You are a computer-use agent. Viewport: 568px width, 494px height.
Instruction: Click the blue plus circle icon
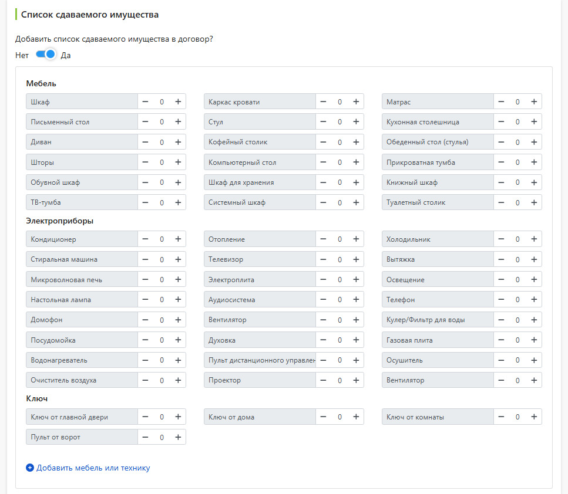click(x=30, y=468)
